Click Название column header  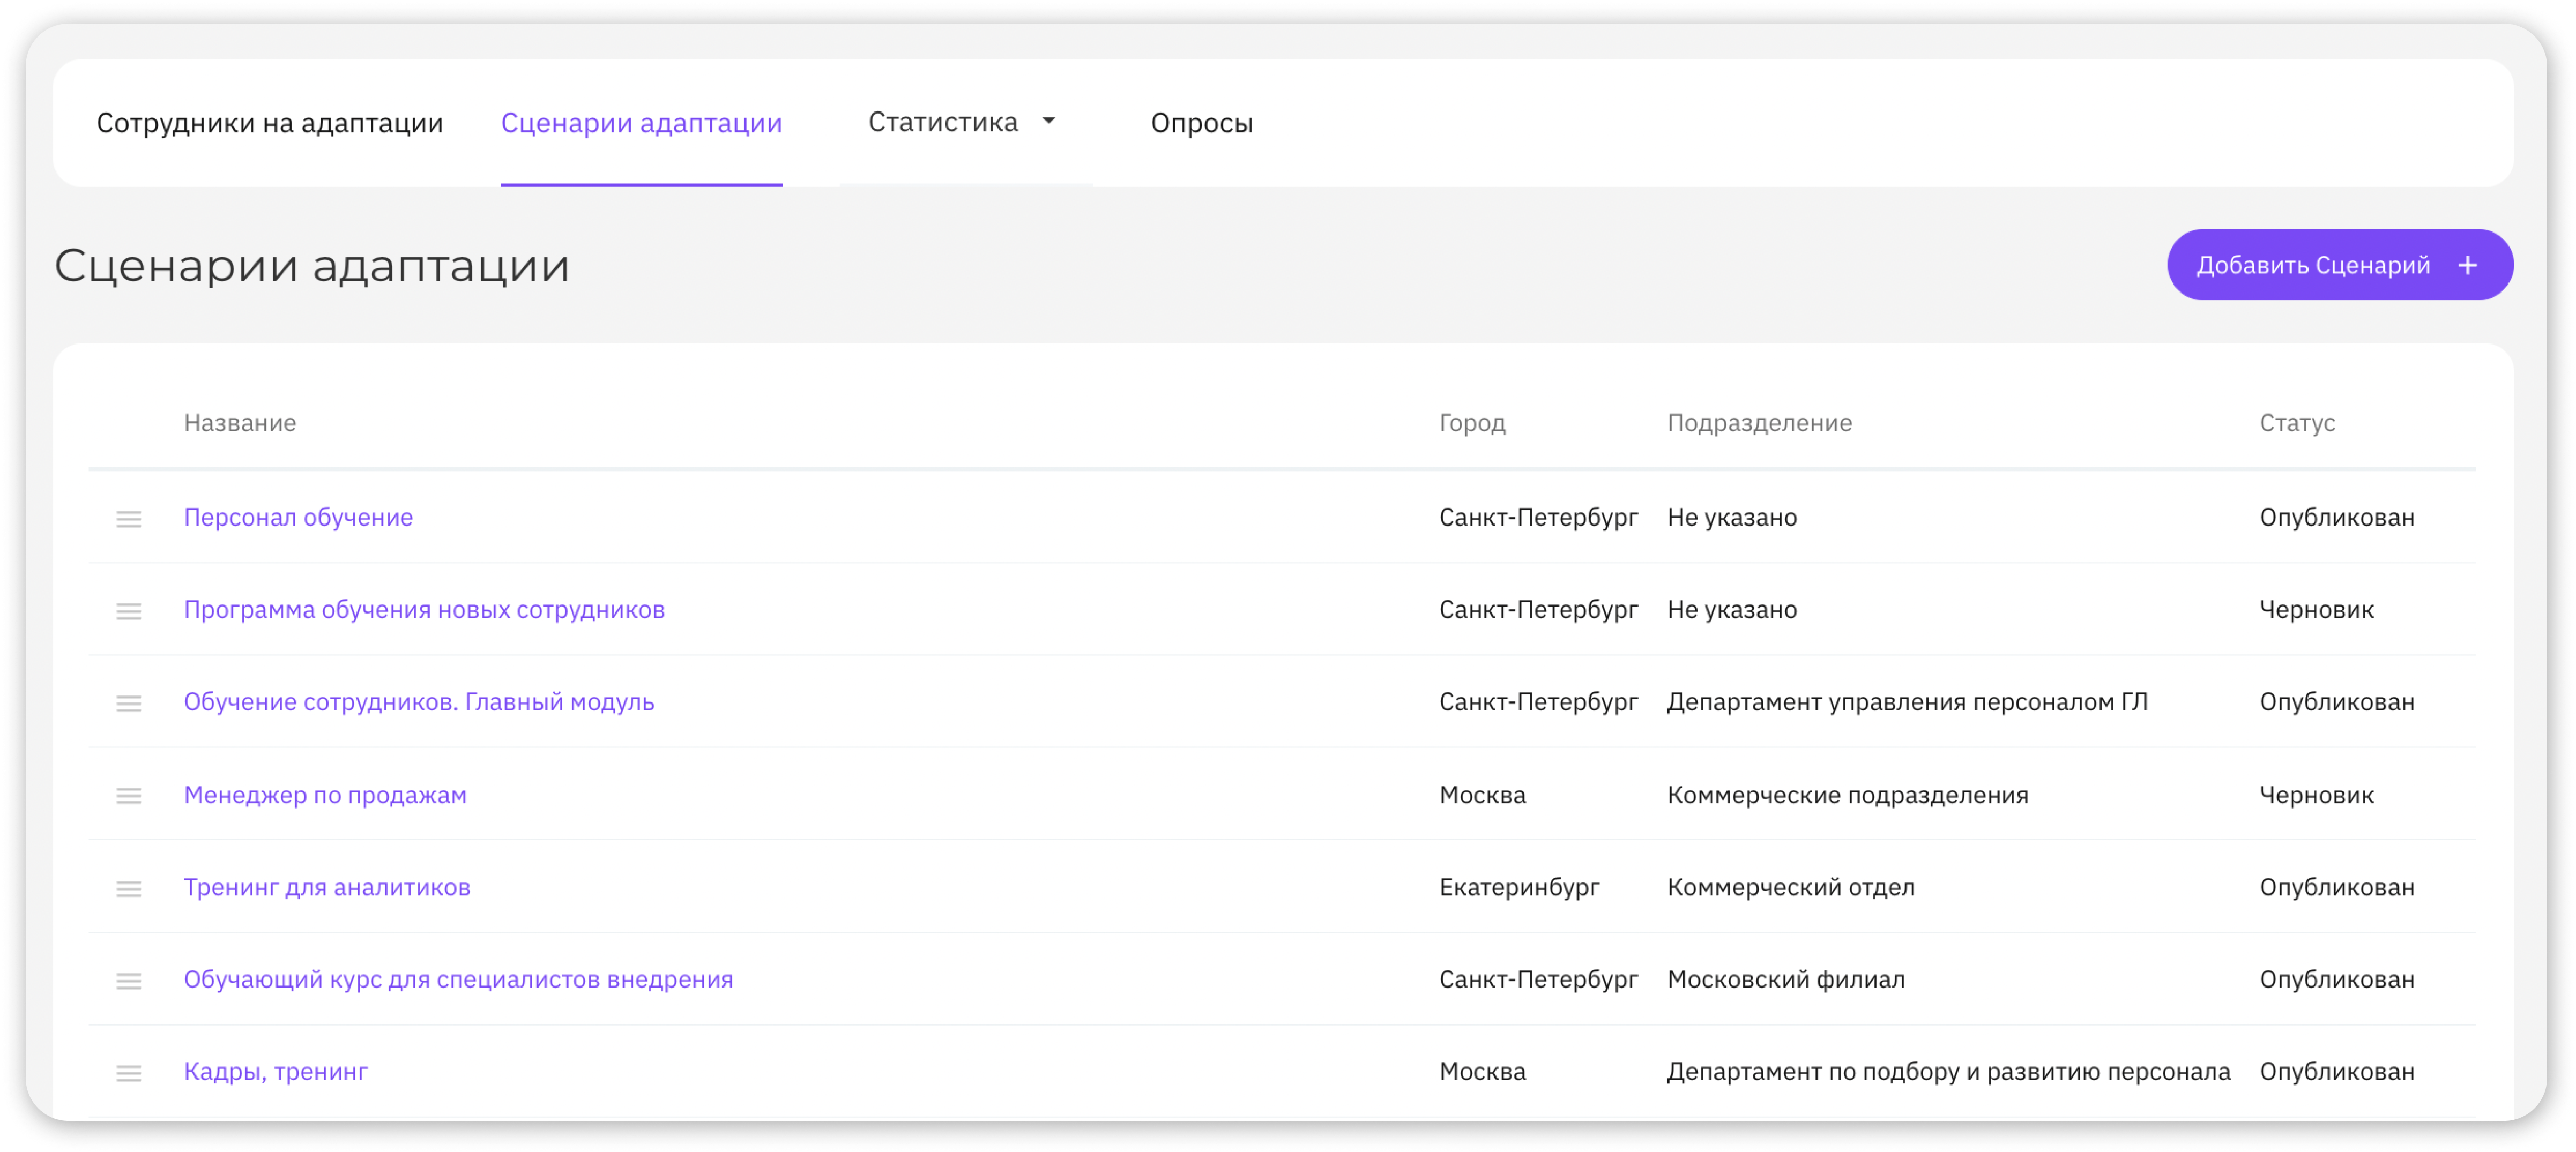coord(240,422)
